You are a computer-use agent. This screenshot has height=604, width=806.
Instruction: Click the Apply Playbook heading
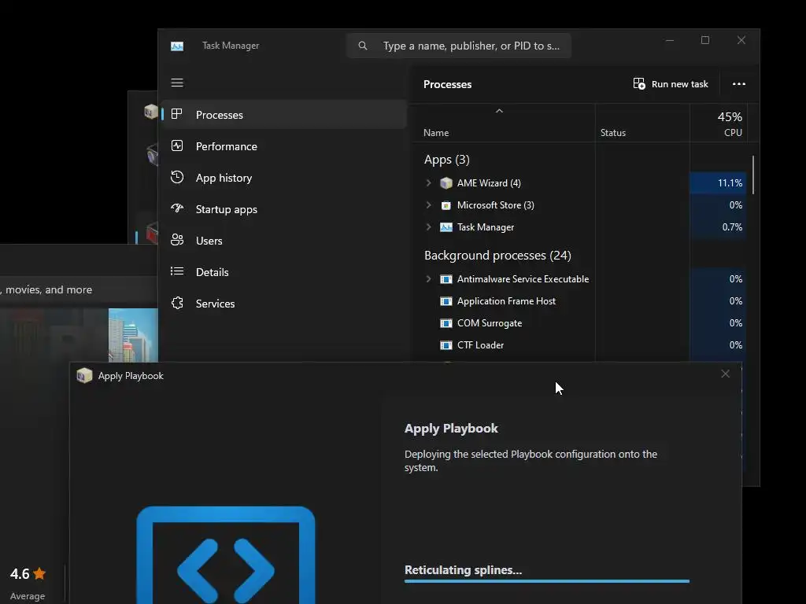pos(451,429)
